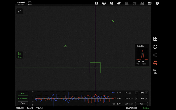Click the calibration axis target icon

(x=155, y=39)
